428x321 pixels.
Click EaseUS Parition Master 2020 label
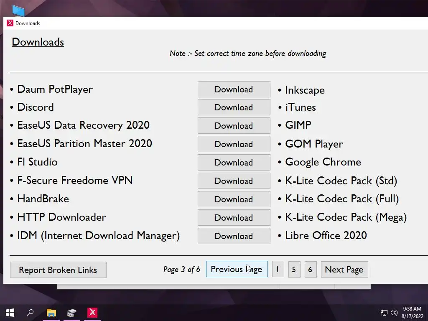(84, 143)
